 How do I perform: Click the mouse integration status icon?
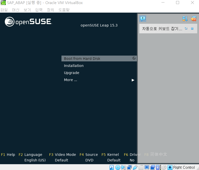pos(164,167)
